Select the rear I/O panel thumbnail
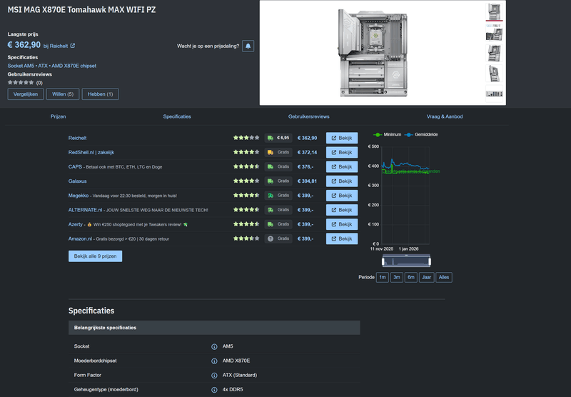Image resolution: width=571 pixels, height=397 pixels. [494, 94]
